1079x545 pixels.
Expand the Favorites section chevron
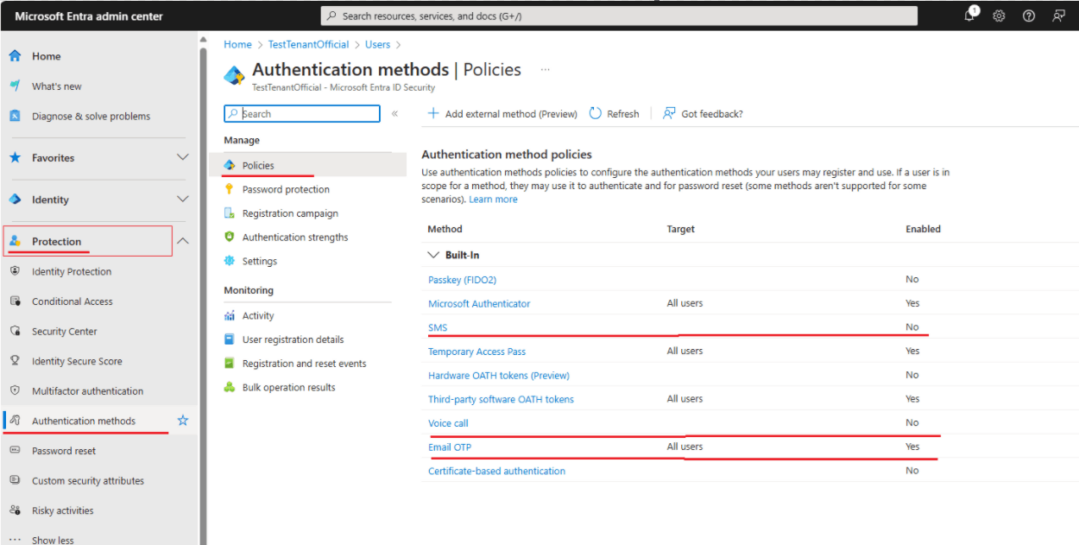(x=182, y=157)
